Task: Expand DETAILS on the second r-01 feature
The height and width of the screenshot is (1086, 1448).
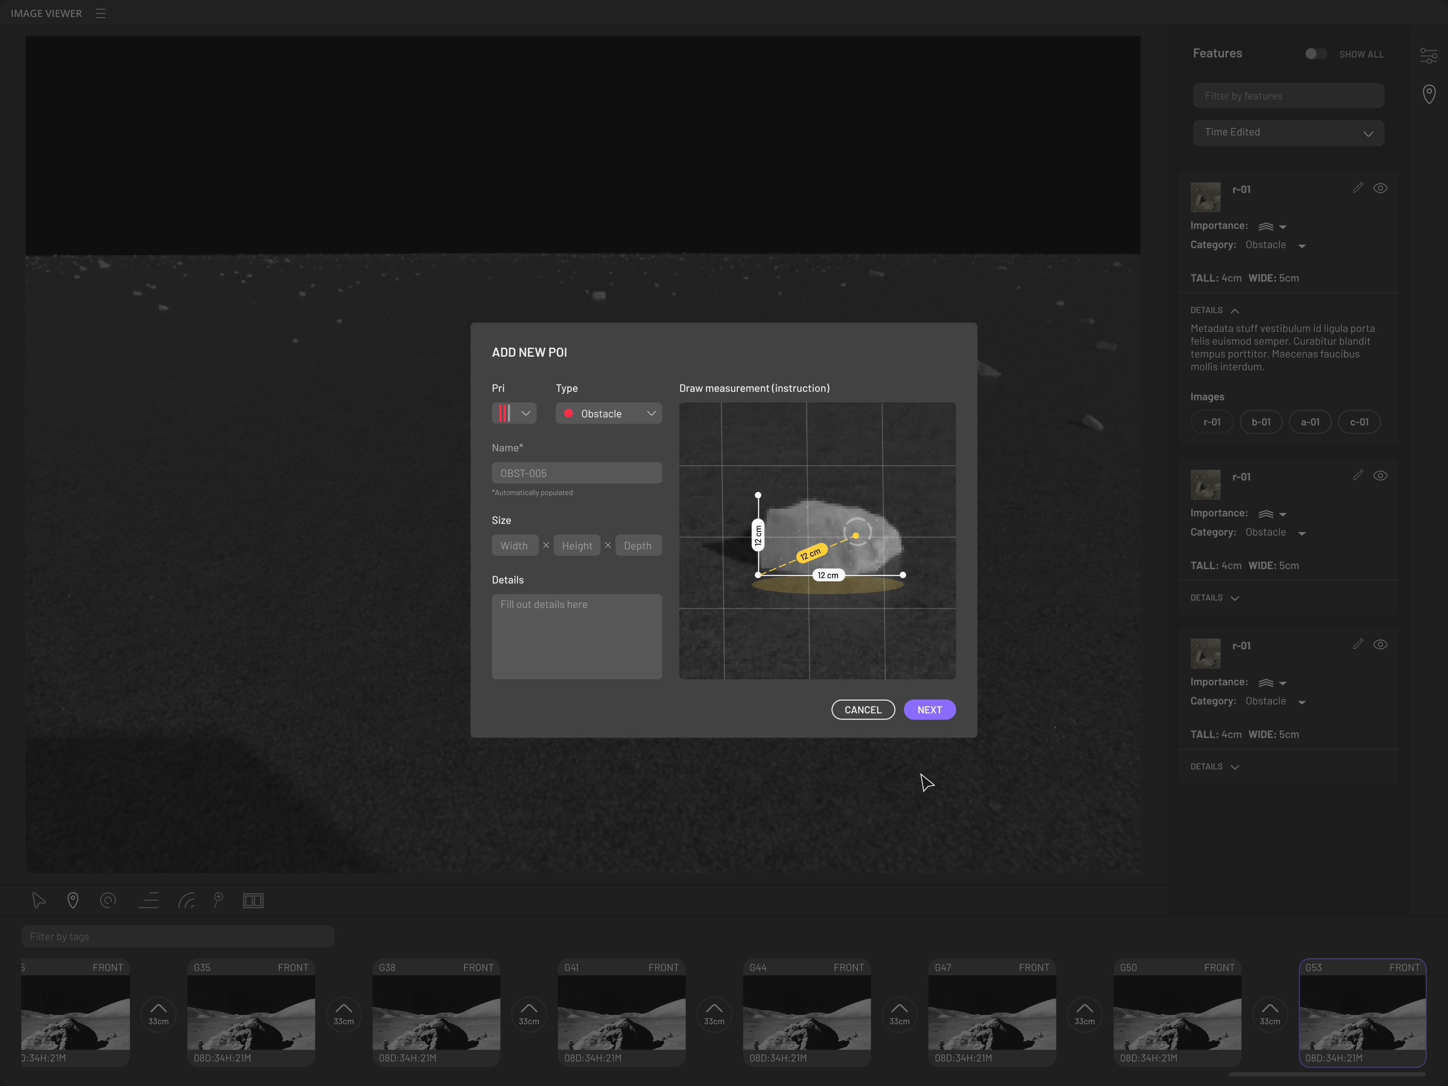Action: pos(1215,598)
